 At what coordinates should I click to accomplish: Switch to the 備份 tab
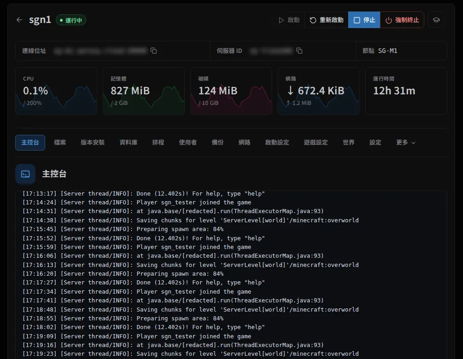tap(218, 143)
